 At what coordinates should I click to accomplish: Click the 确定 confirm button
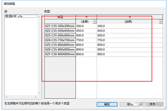107,104
